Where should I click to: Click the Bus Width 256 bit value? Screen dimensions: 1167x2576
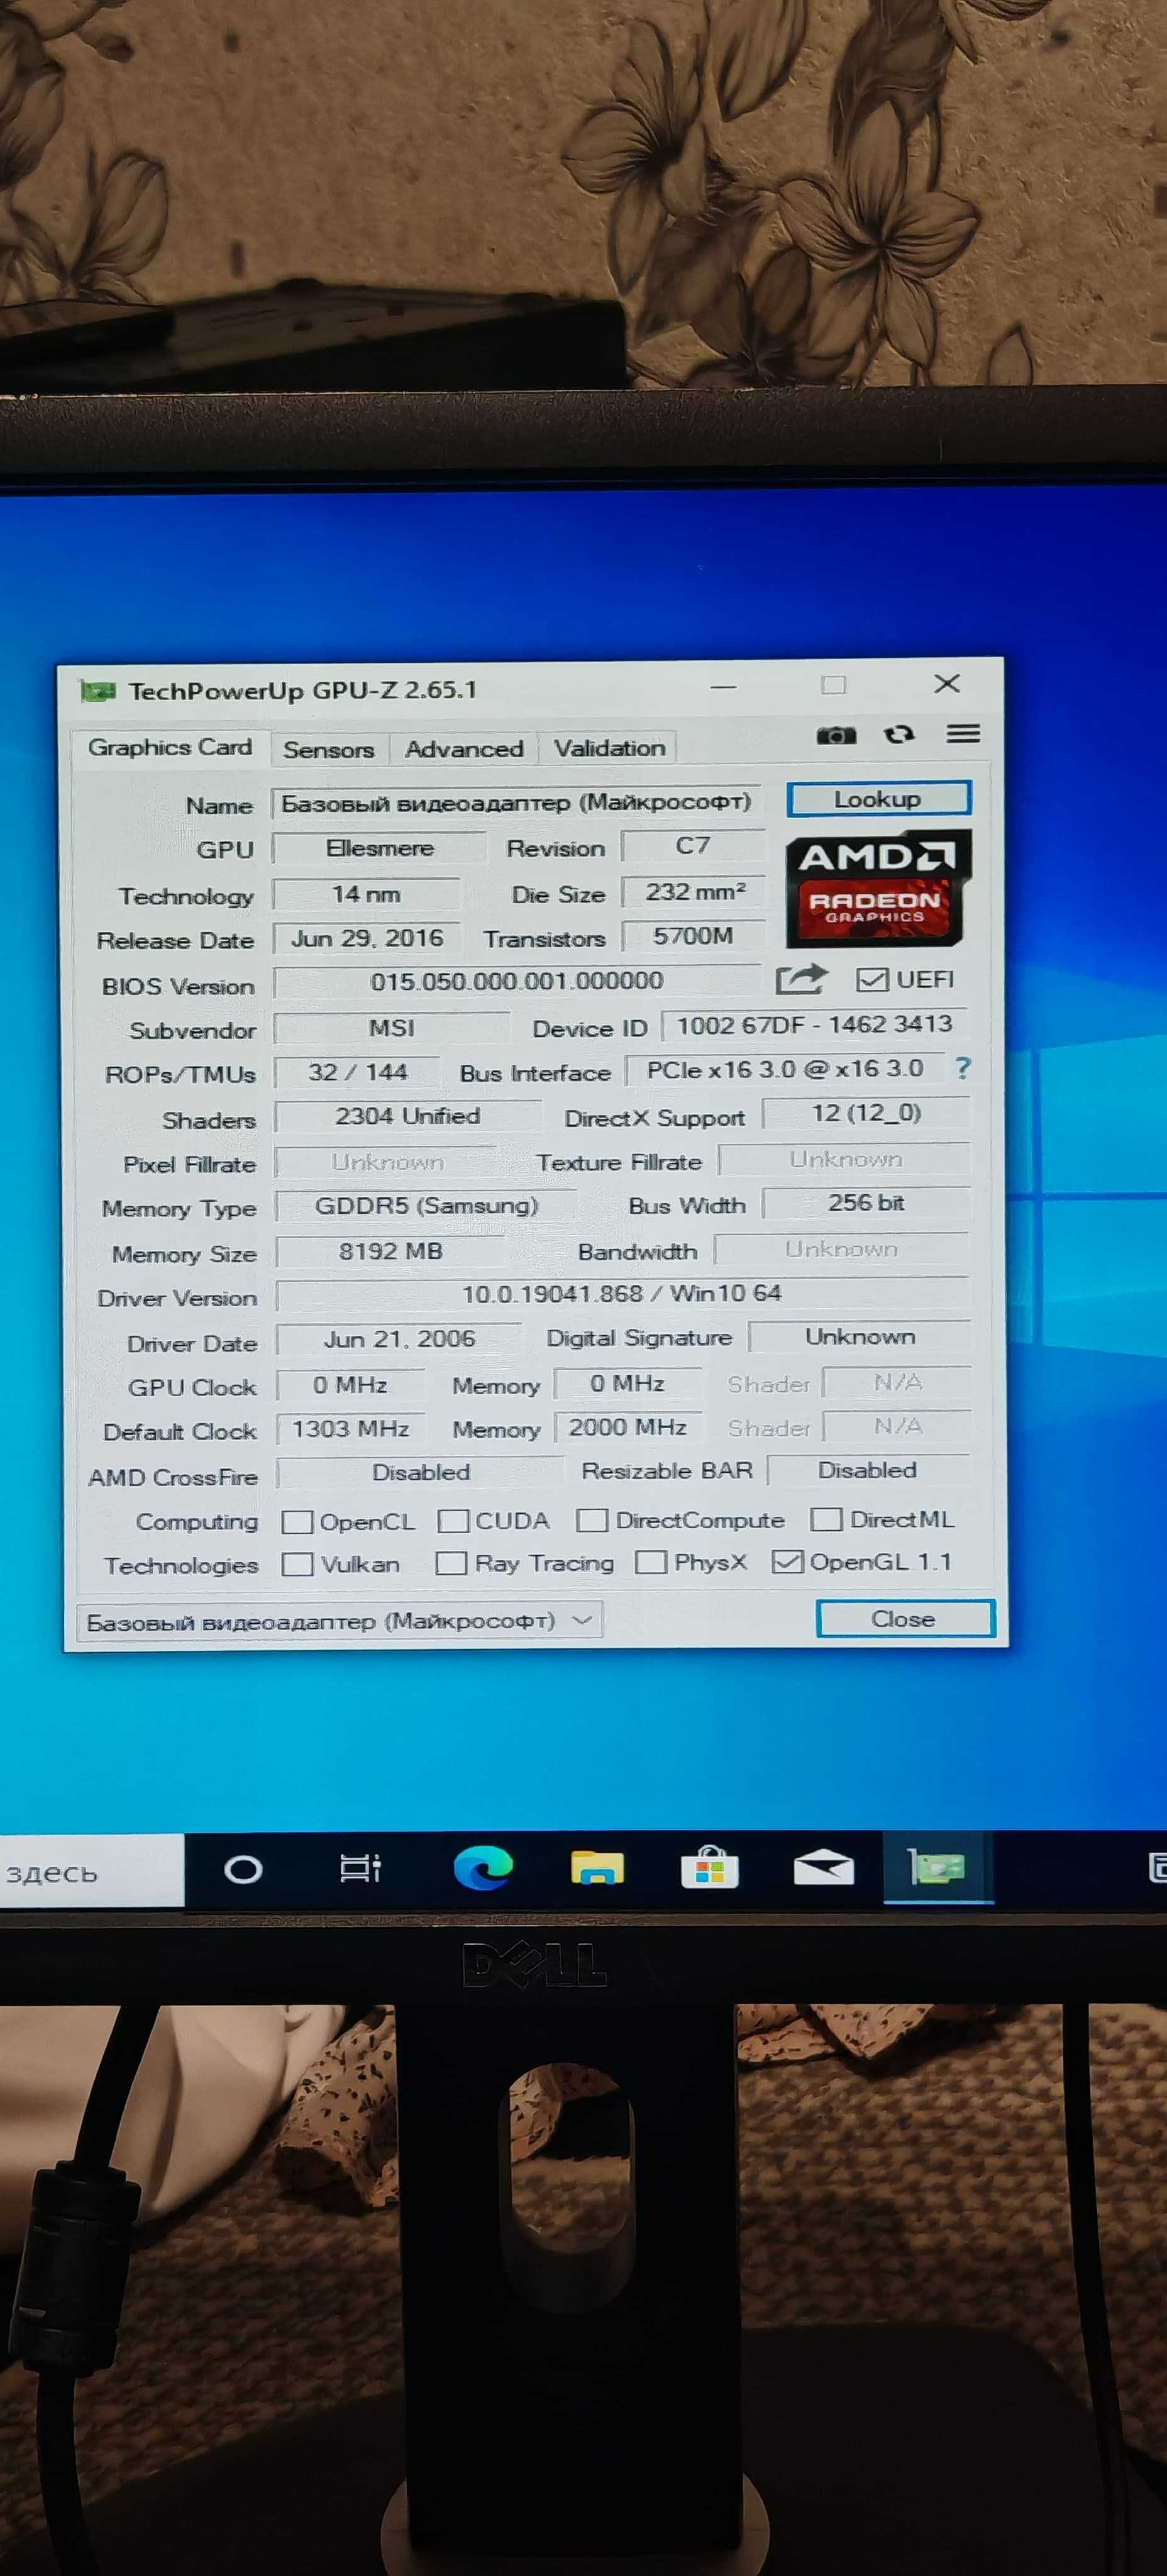click(x=866, y=1203)
